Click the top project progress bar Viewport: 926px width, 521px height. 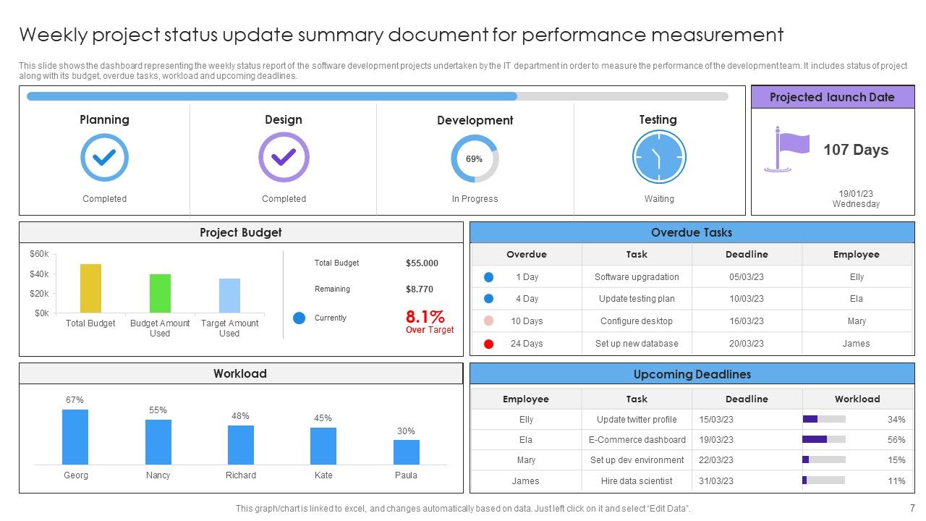[x=378, y=96]
